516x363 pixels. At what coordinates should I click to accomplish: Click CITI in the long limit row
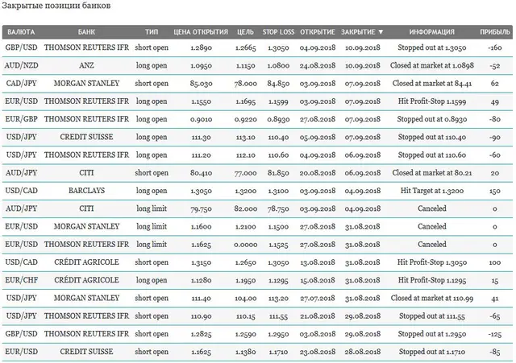click(x=86, y=208)
